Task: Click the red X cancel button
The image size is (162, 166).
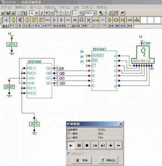Action: click(x=82, y=160)
